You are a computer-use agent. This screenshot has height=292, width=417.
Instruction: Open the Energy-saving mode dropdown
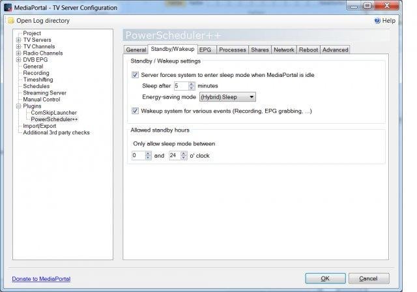[x=227, y=97]
